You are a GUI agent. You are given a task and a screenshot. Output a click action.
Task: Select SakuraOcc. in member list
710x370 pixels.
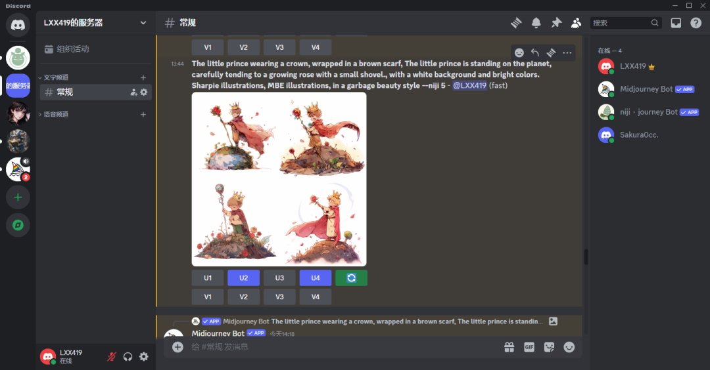650,134
